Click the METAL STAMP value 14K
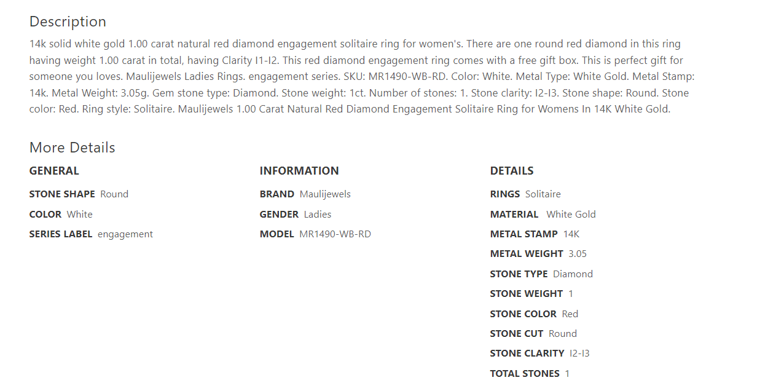The width and height of the screenshot is (776, 391). point(571,234)
